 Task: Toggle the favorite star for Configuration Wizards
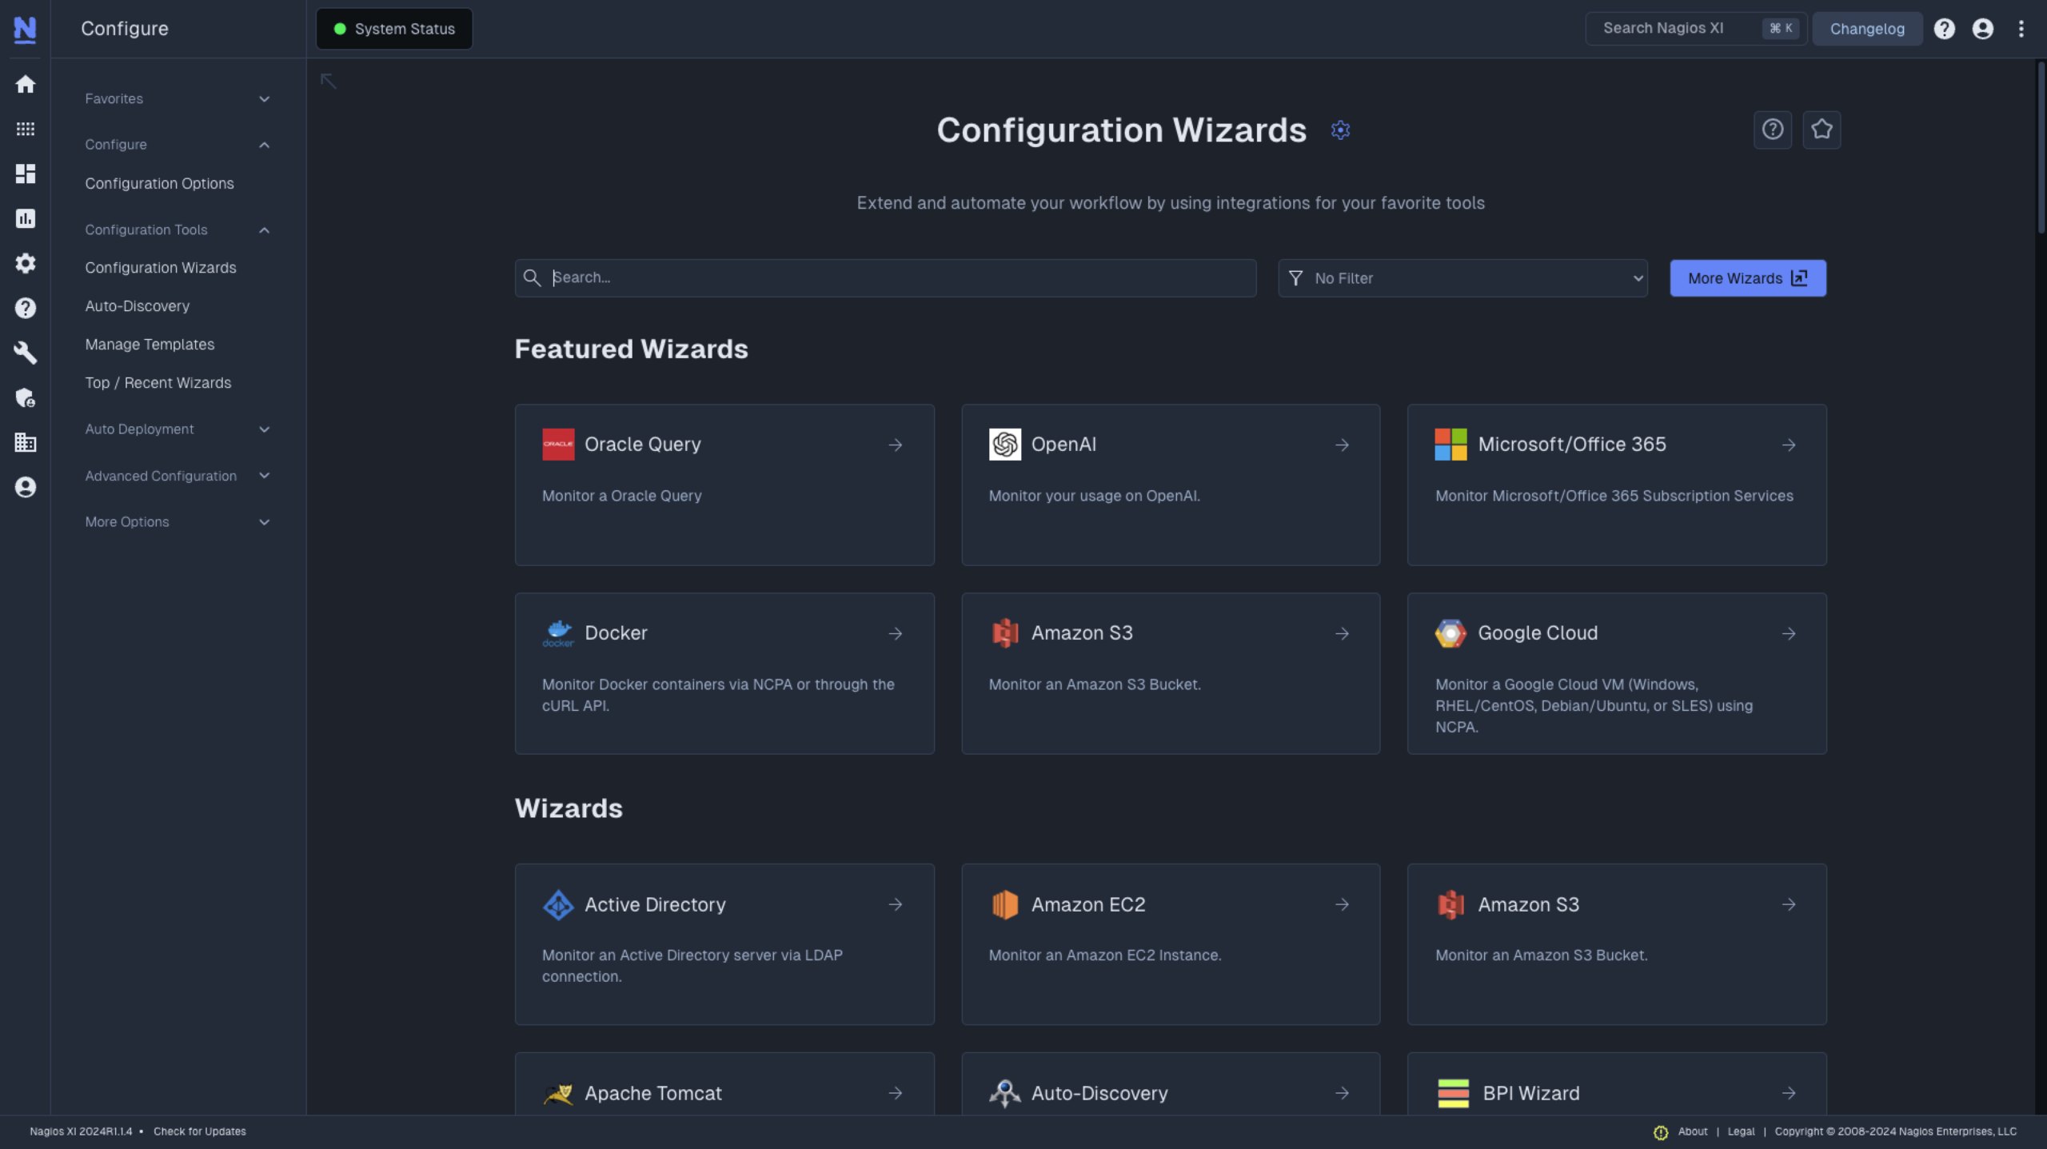1822,130
